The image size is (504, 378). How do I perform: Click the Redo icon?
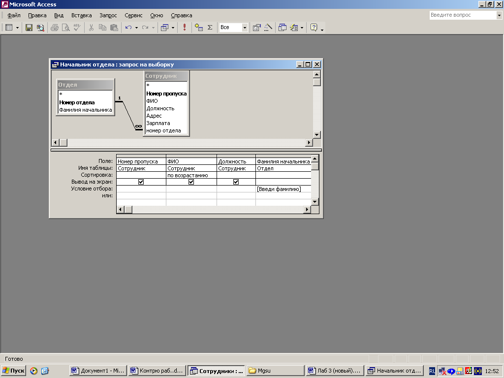[x=145, y=28]
